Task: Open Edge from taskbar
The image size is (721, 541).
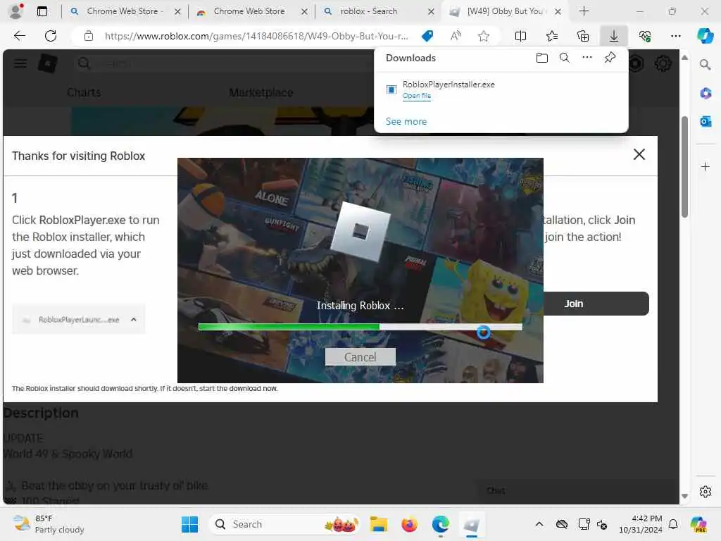Action: (441, 524)
